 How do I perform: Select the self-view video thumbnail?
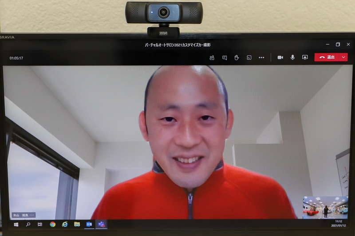325,207
